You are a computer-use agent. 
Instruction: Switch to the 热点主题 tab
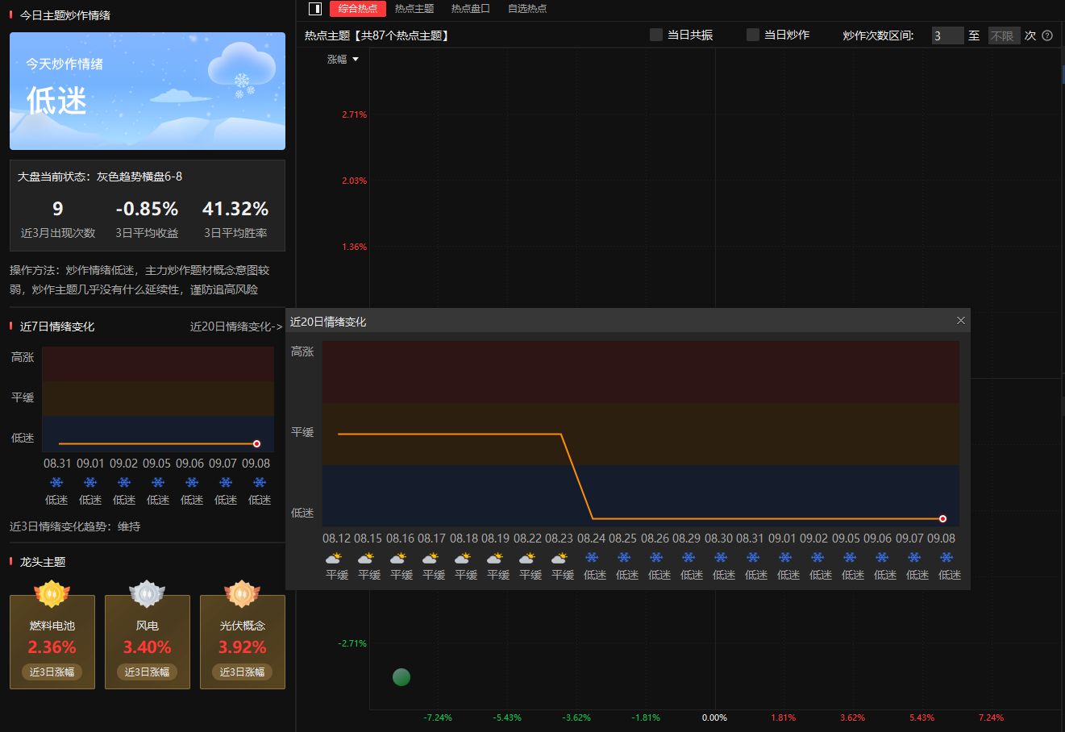414,9
